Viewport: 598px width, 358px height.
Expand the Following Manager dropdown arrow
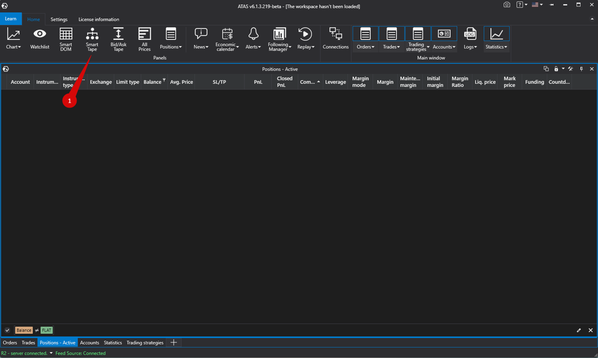(x=290, y=47)
